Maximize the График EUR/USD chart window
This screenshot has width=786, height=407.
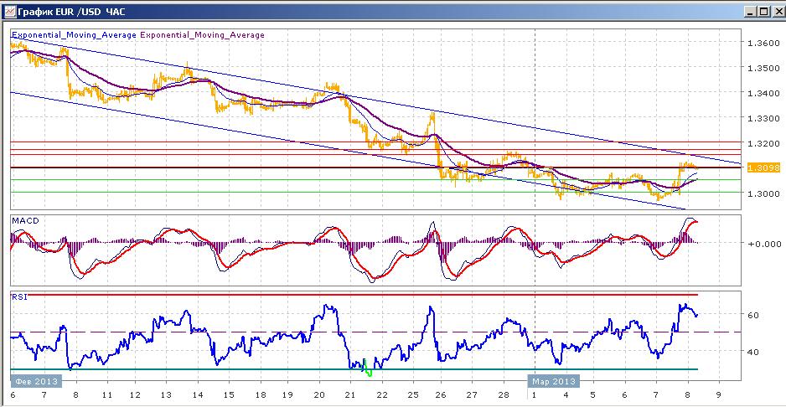(x=763, y=12)
